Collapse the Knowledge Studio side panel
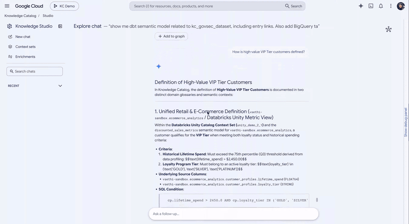 click(x=60, y=26)
